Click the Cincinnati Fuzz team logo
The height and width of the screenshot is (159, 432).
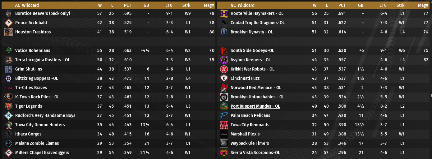224,79
